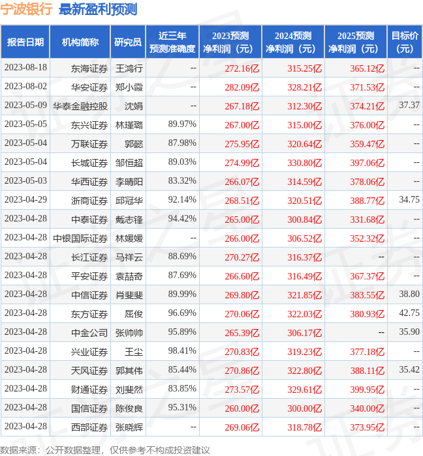Click the 数据来源 footer note
The height and width of the screenshot is (456, 423).
coord(105,451)
